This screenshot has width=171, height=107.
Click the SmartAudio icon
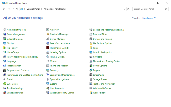pos(91,75)
